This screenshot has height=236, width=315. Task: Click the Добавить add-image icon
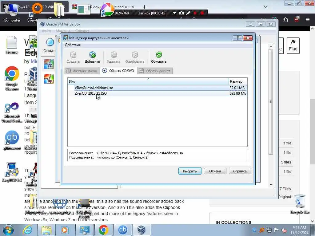tap(92, 57)
